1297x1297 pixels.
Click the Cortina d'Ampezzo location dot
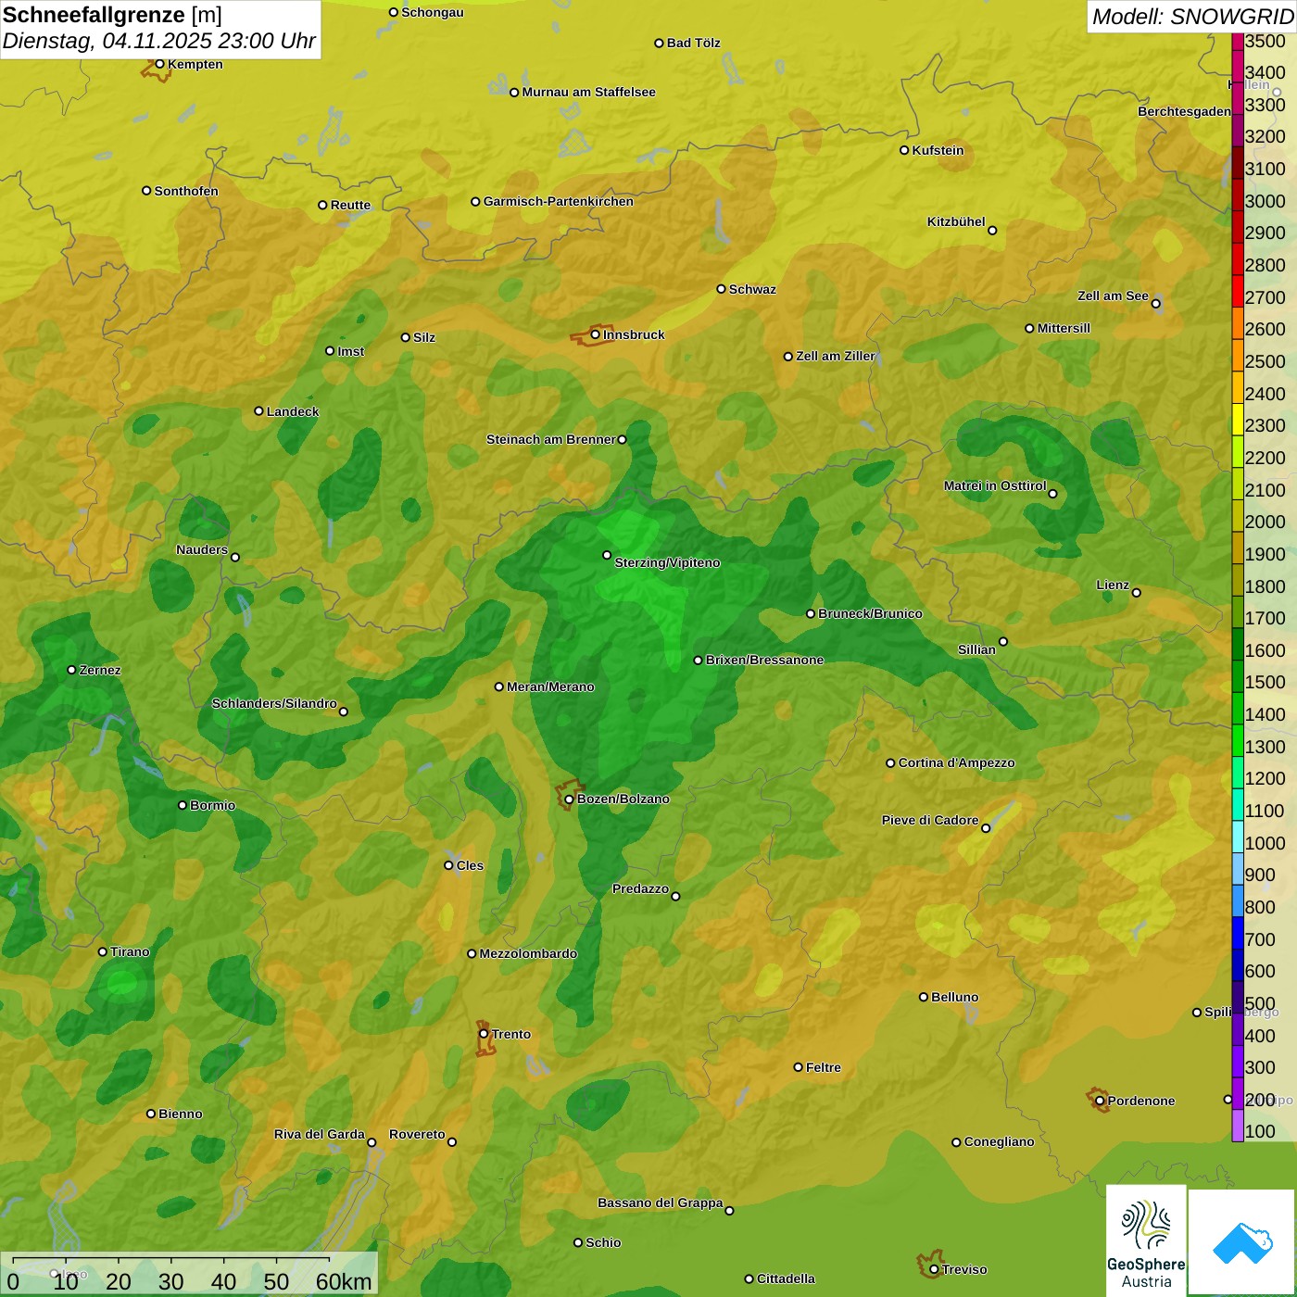890,763
